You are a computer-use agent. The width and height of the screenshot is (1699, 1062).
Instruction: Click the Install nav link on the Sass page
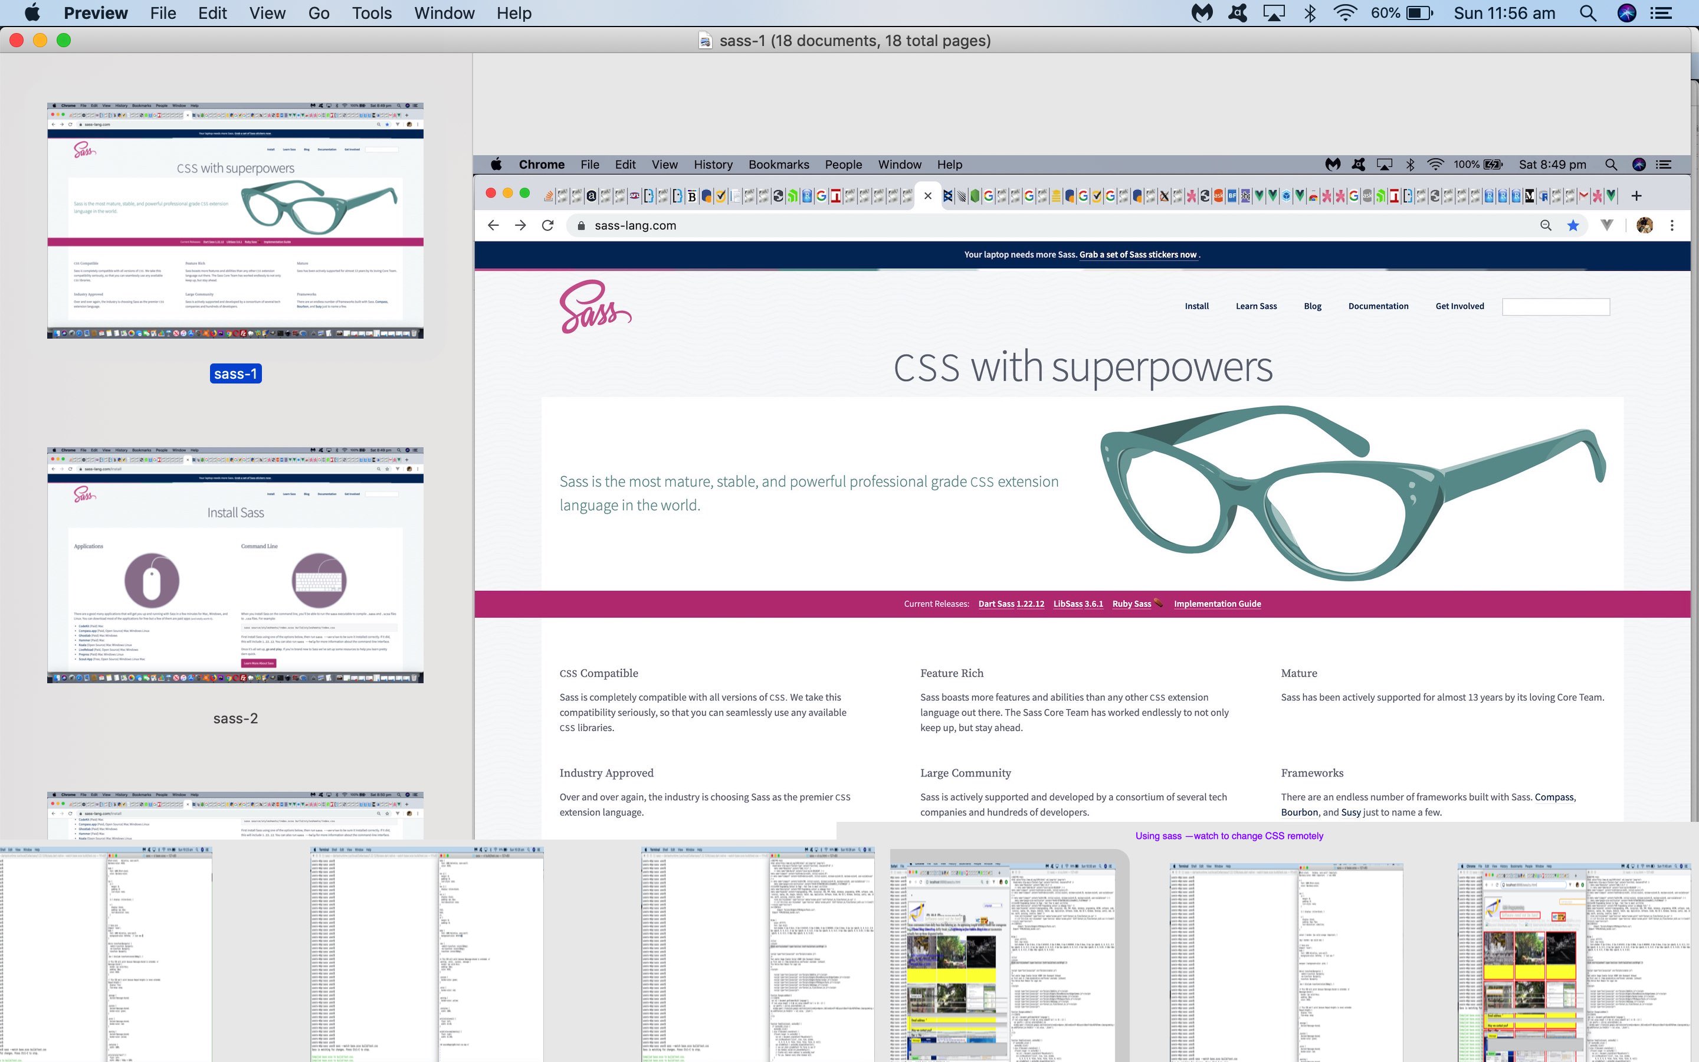(1196, 306)
